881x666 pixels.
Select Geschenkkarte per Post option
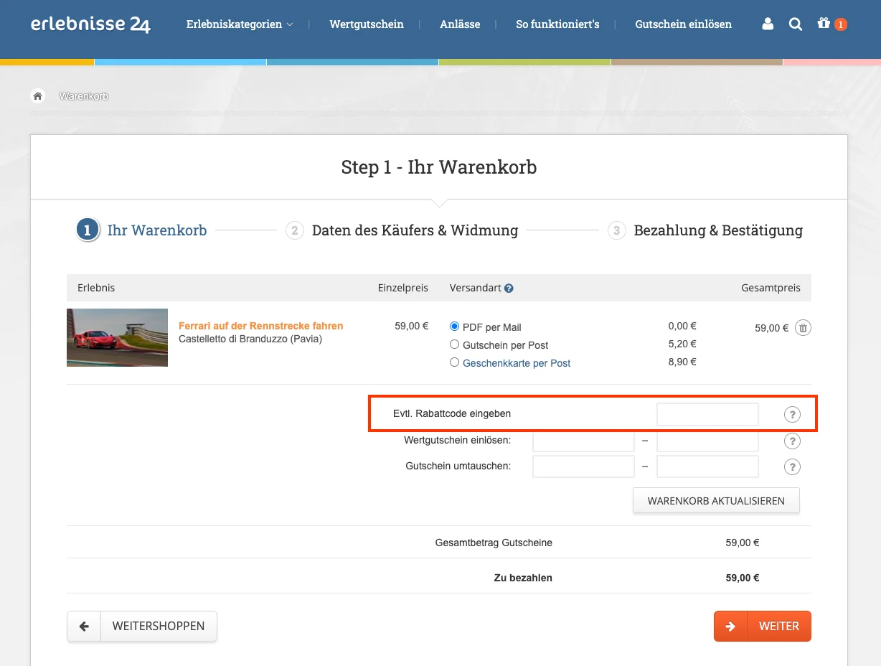(x=454, y=362)
